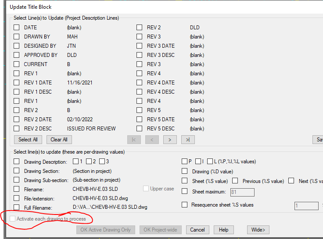Check the REV 2 checkbox with value B

(x=17, y=110)
